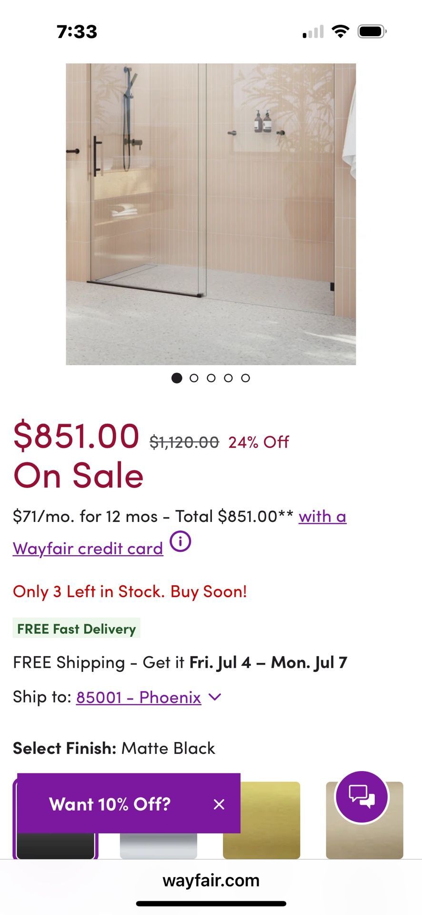
Task: Tap the info icon beside Wayfair credit card
Action: [x=180, y=541]
